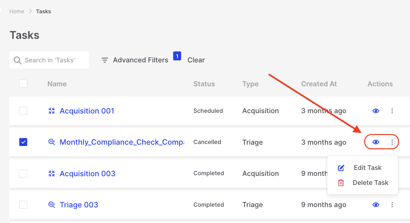This screenshot has height=223, width=410.
Task: Open the Acquisition 003 task link
Action: point(87,174)
